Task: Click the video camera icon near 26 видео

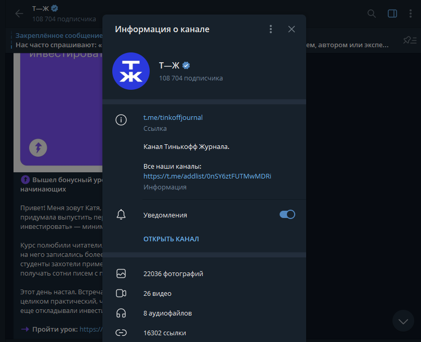Action: (121, 293)
